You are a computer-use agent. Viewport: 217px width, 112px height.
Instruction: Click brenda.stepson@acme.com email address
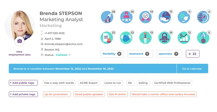64,44
